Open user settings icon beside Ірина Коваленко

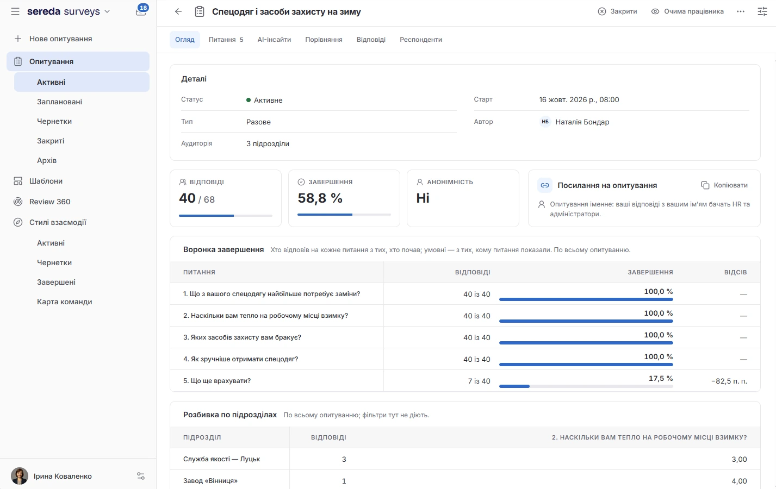click(141, 476)
